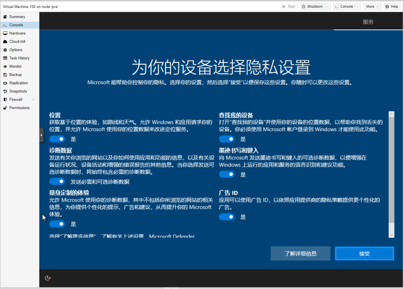Expand the Firewall submenu arrow
The height and width of the screenshot is (289, 404).
(34, 100)
